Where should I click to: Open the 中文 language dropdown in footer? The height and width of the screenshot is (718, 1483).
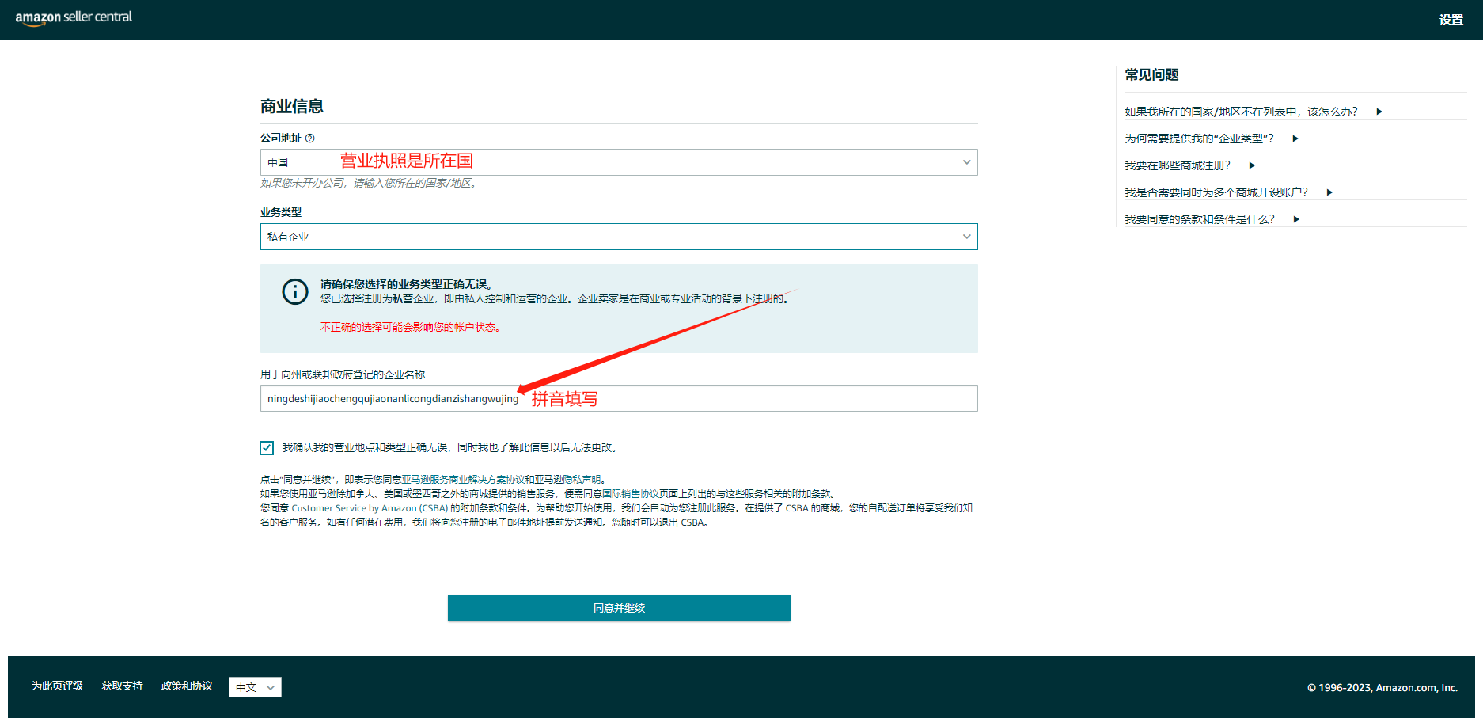tap(255, 687)
